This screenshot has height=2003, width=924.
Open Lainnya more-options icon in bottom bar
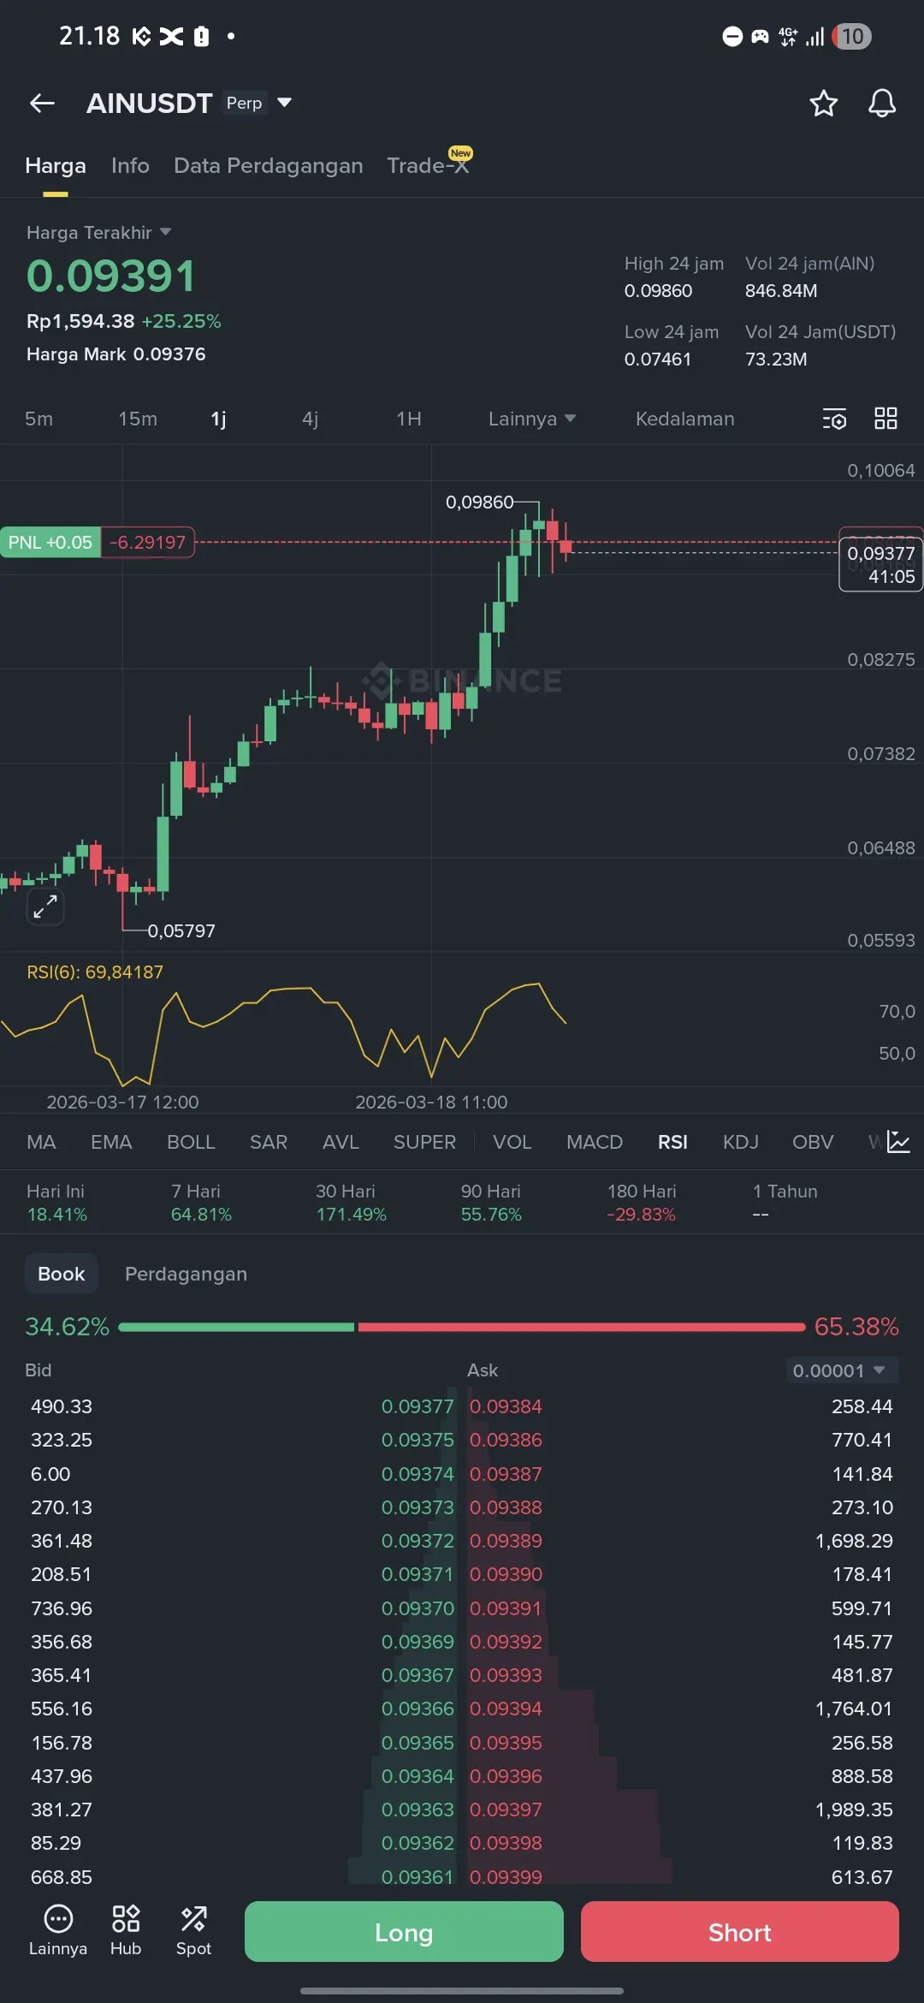[x=58, y=1930]
